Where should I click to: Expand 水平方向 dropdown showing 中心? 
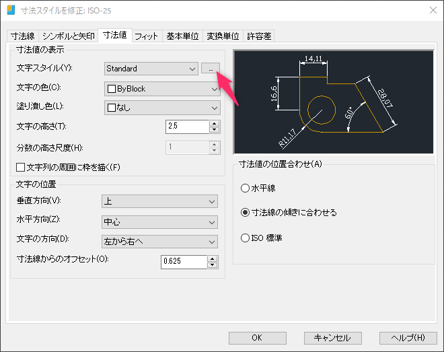[x=159, y=222]
